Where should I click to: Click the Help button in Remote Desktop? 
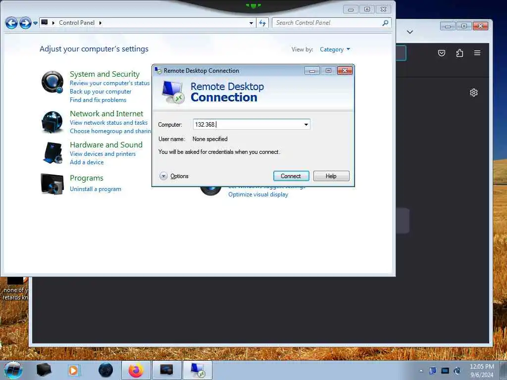[331, 176]
